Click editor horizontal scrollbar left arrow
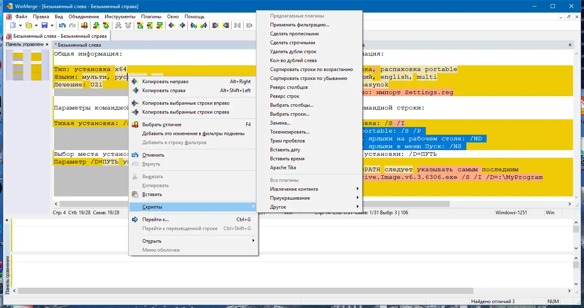The image size is (584, 308). point(57,203)
